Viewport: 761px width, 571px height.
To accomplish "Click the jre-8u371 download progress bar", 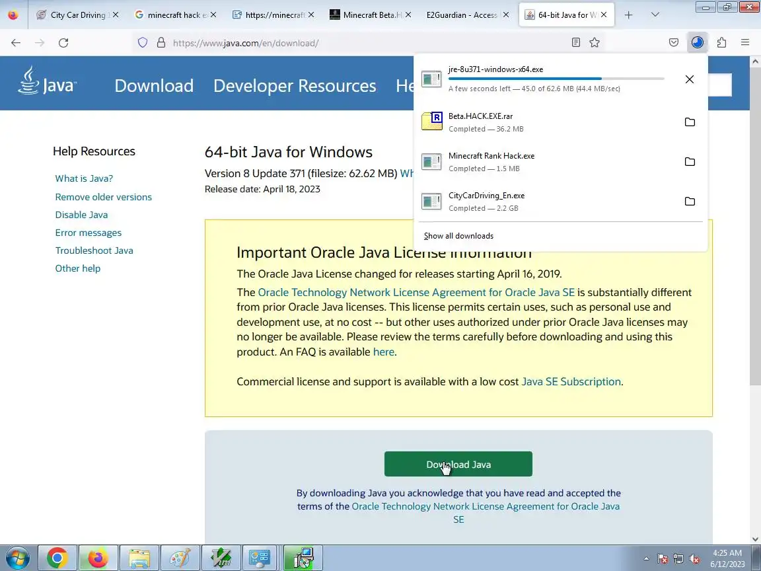I will [x=556, y=78].
